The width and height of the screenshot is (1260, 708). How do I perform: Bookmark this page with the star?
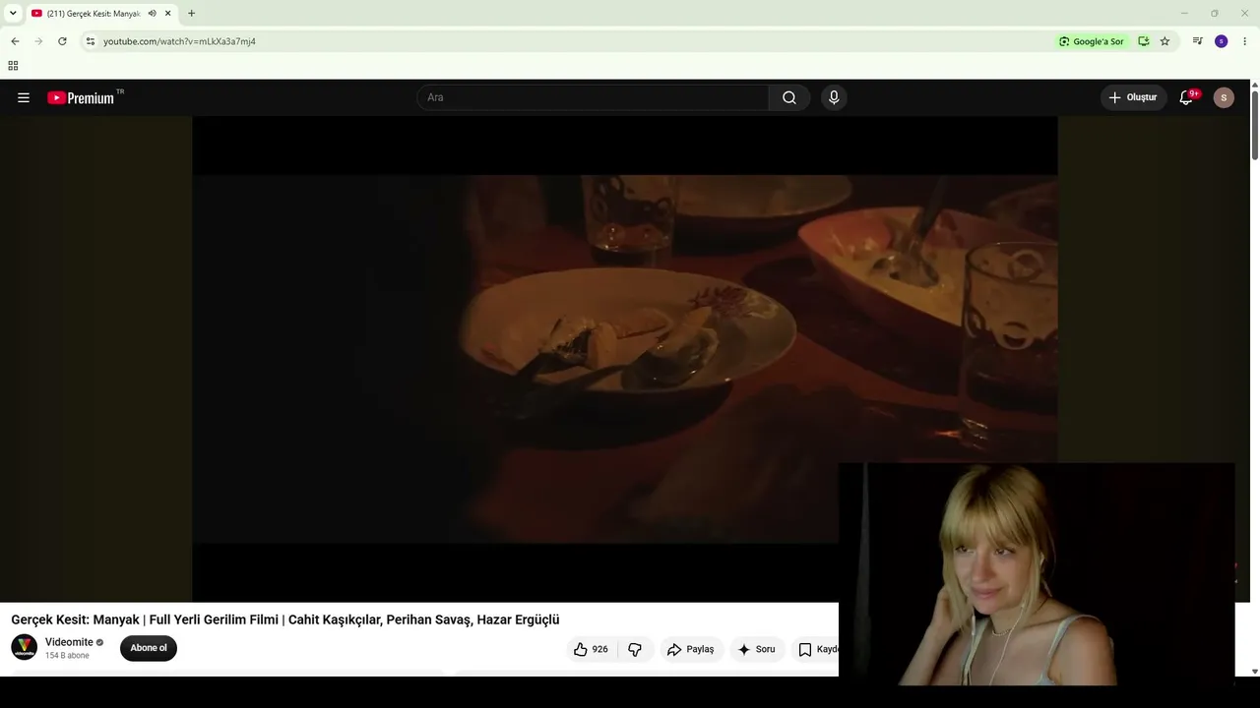click(x=1165, y=41)
